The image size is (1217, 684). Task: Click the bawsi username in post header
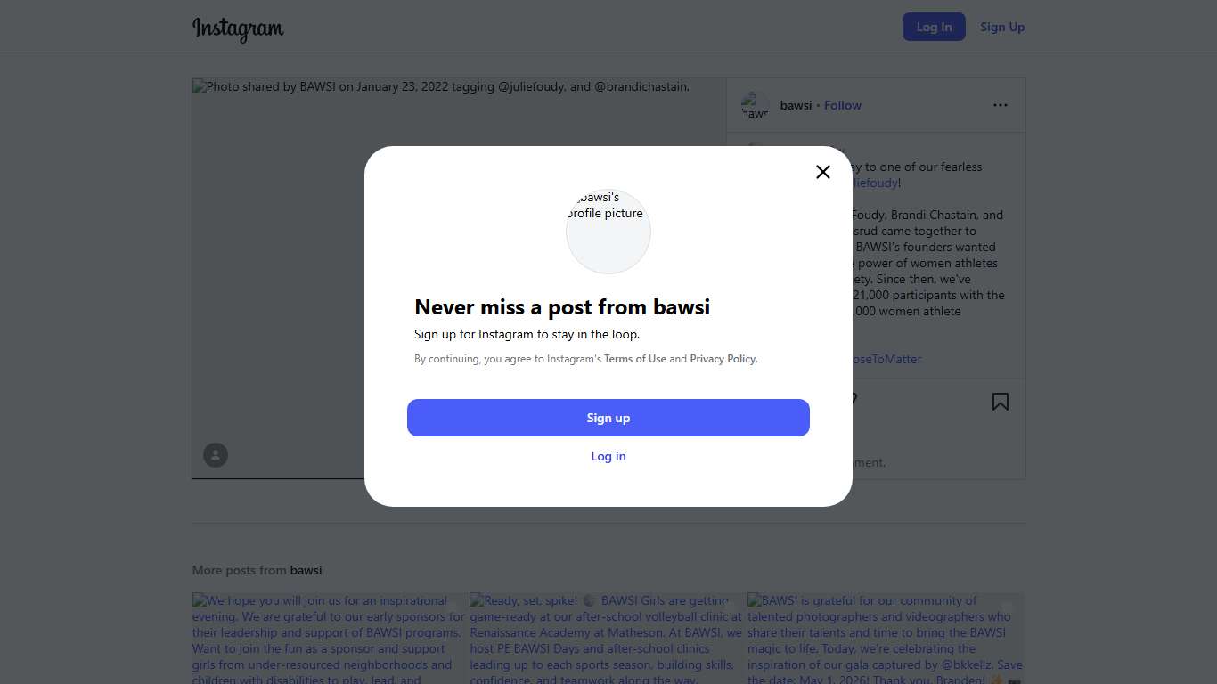(796, 105)
